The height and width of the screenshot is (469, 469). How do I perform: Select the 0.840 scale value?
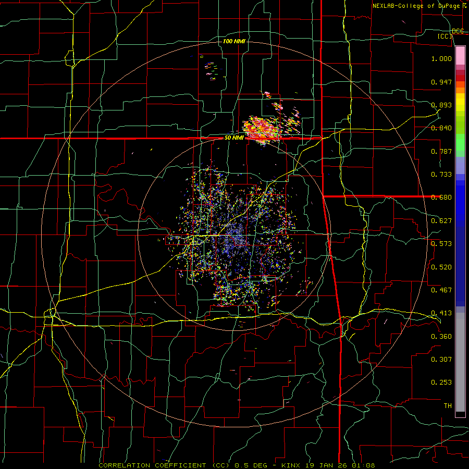(x=441, y=128)
